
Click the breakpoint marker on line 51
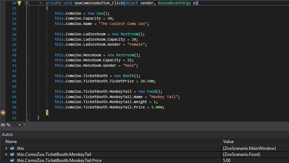3,112
